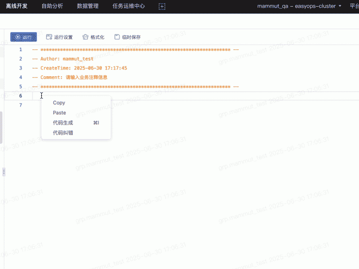Click the add-module plus icon in top navigation
Image resolution: width=359 pixels, height=269 pixels.
(x=162, y=6)
